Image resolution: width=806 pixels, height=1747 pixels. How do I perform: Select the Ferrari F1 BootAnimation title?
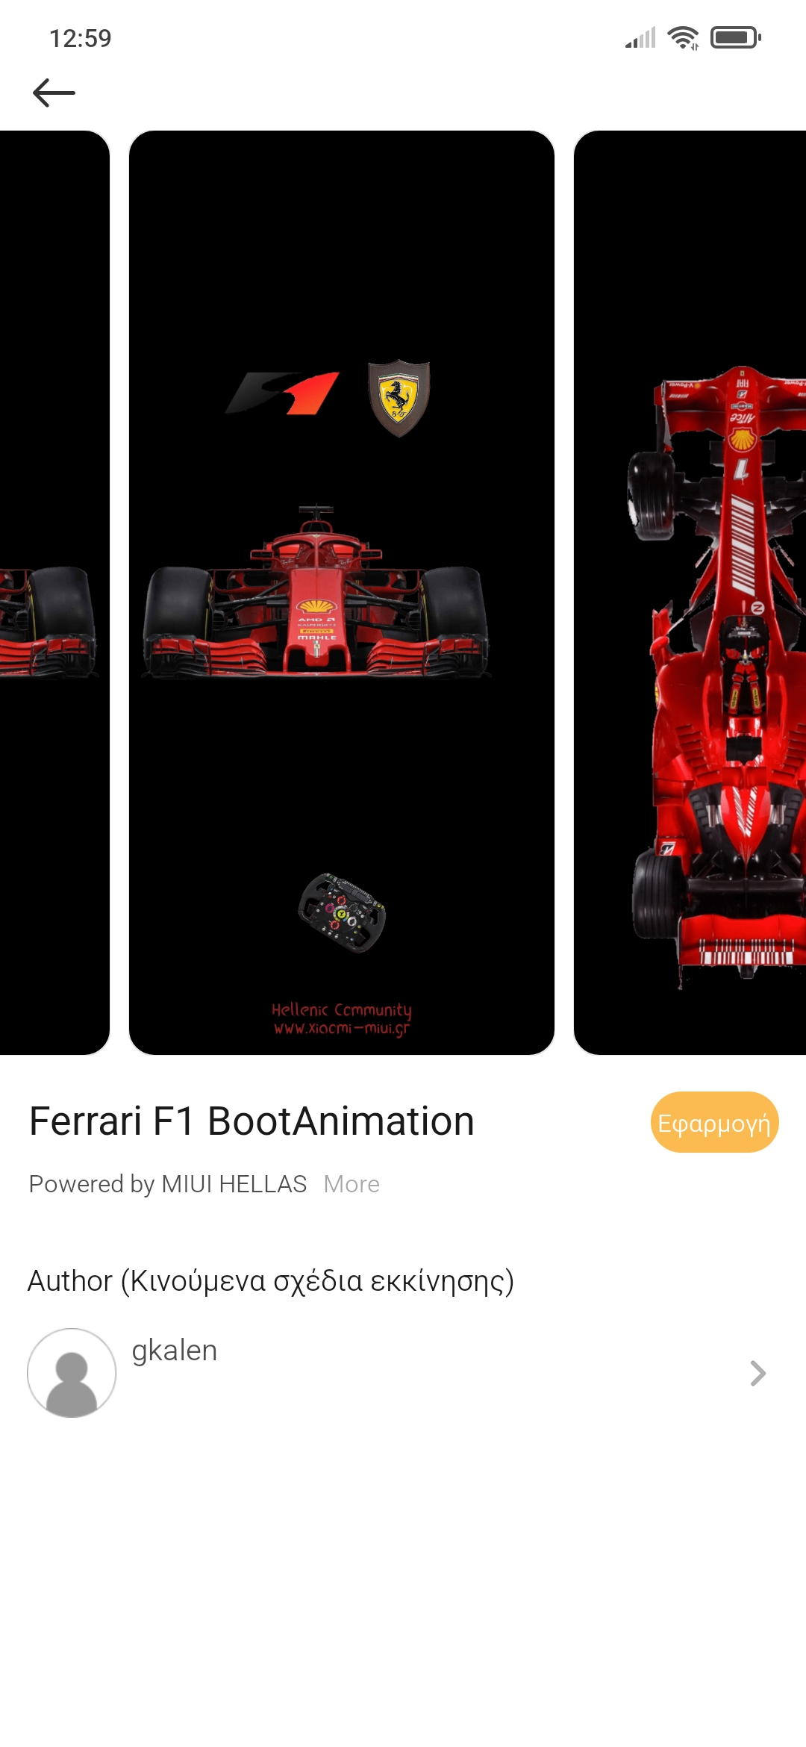pyautogui.click(x=252, y=1121)
